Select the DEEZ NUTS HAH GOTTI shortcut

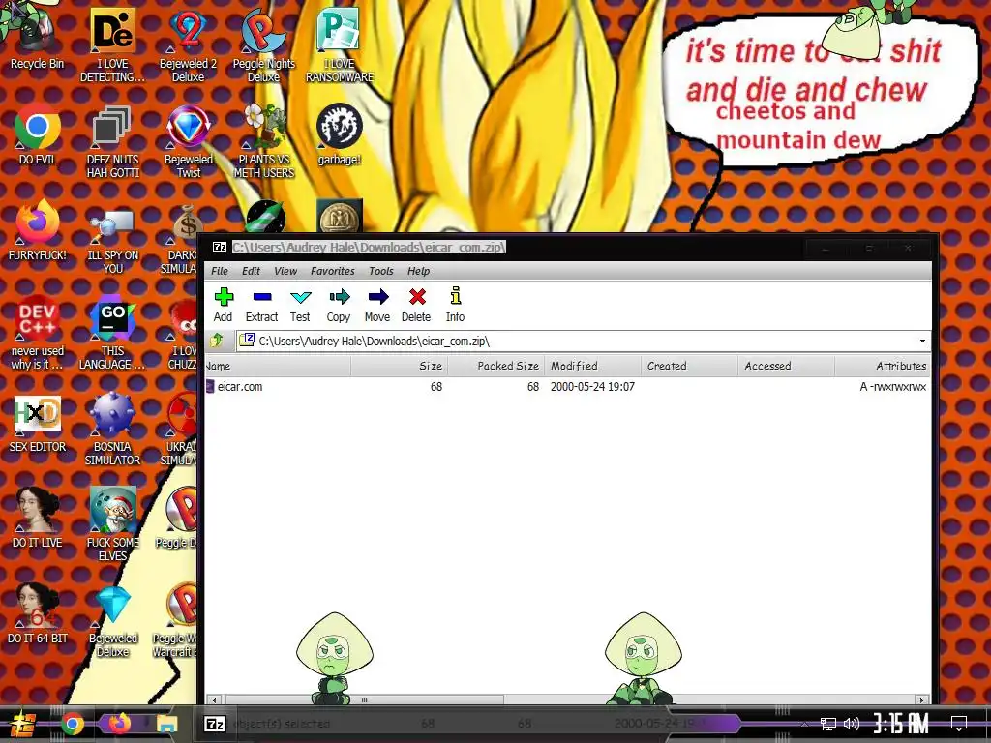112,141
